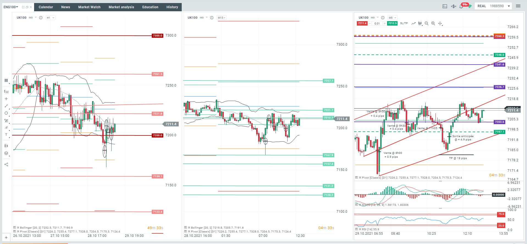Select the 7248.0 green level label on M5 chart
Screen dimensions: 527x244
500,55
